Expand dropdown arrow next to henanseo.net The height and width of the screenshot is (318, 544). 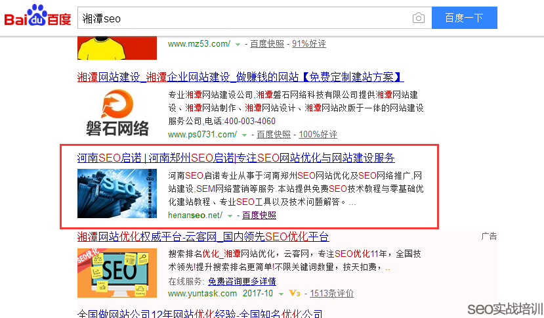coord(230,216)
